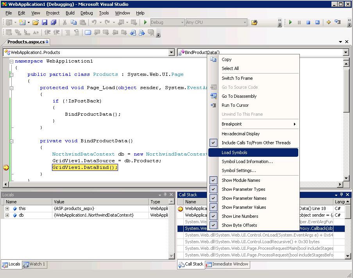Click the Copy icon in the main toolbar
353x278 pixels.
click(x=73, y=22)
